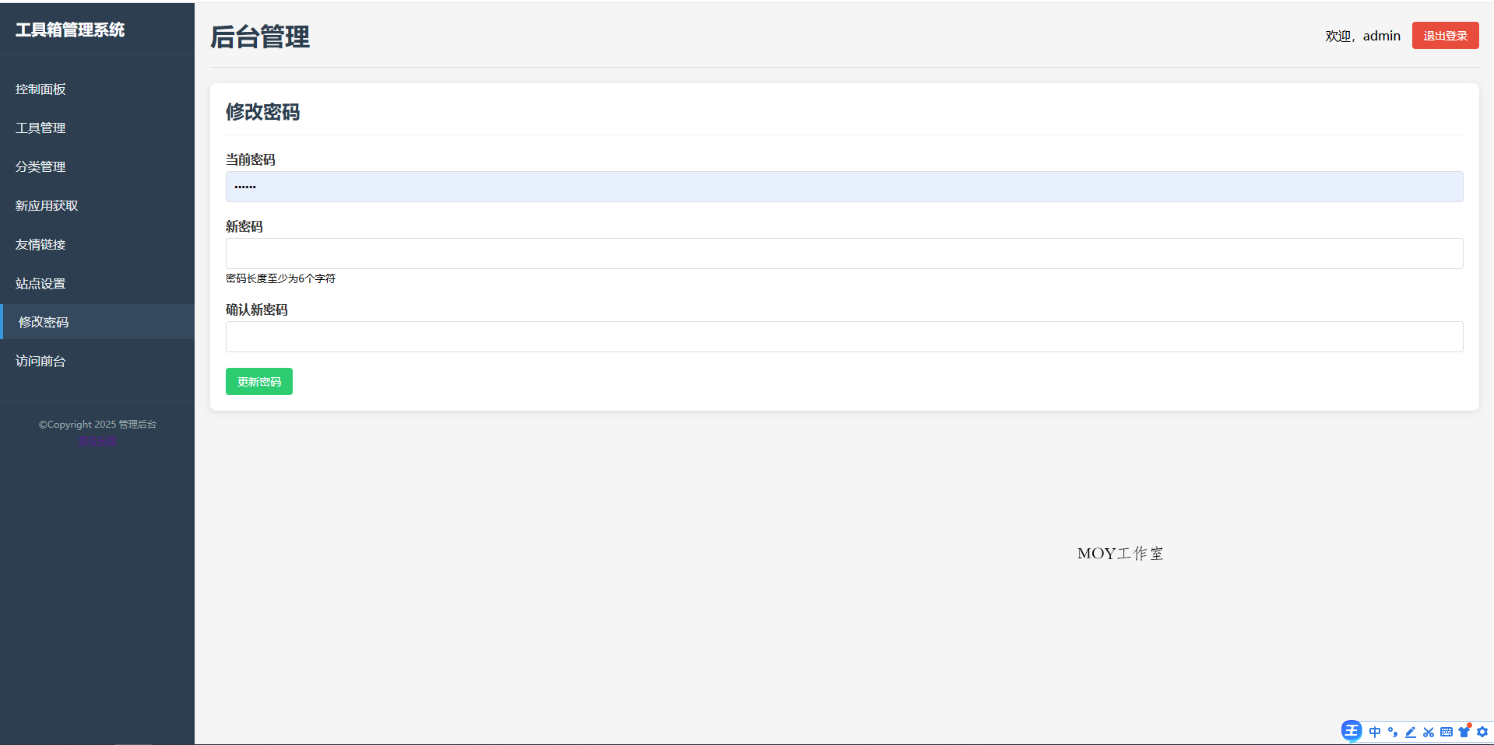Screen dimensions: 1494x745
Task: Open 友情链接 sidebar item
Action: coord(40,245)
